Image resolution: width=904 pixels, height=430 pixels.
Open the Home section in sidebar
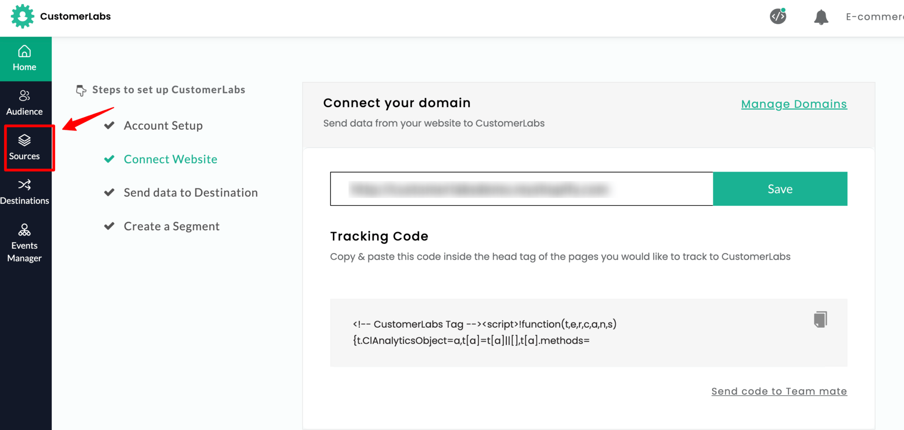pos(25,59)
